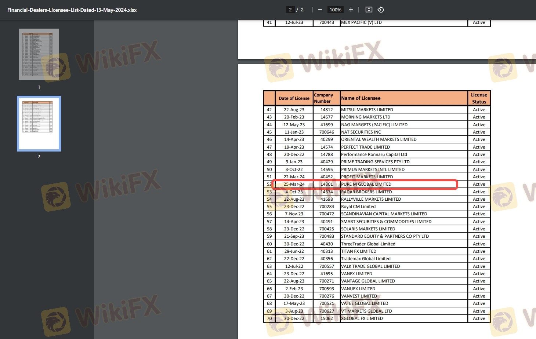The width and height of the screenshot is (536, 339).
Task: Select the MEX PACIFIC (V) LTD row
Action: click(x=361, y=22)
